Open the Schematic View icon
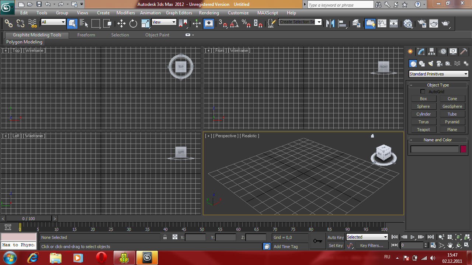The image size is (472, 265). (x=394, y=24)
